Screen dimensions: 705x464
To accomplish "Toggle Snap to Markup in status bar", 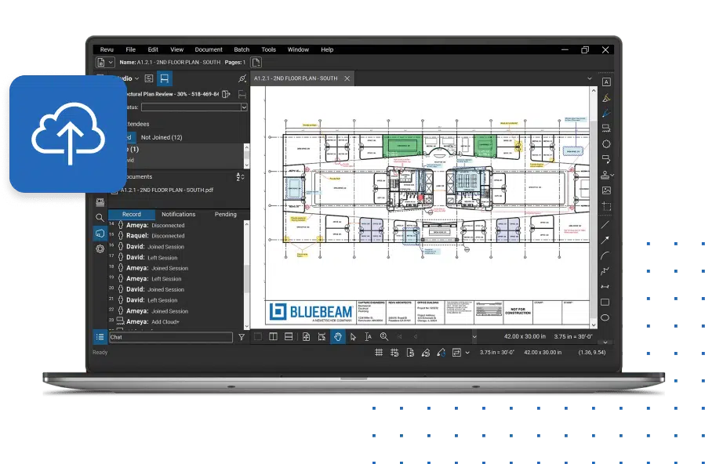I will pyautogui.click(x=425, y=353).
